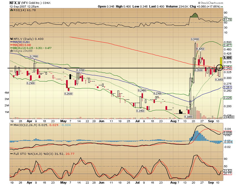Image resolution: width=236 pixels, height=185 pixels.
Task: Click the circled price area near 0.343
Action: tap(219, 67)
